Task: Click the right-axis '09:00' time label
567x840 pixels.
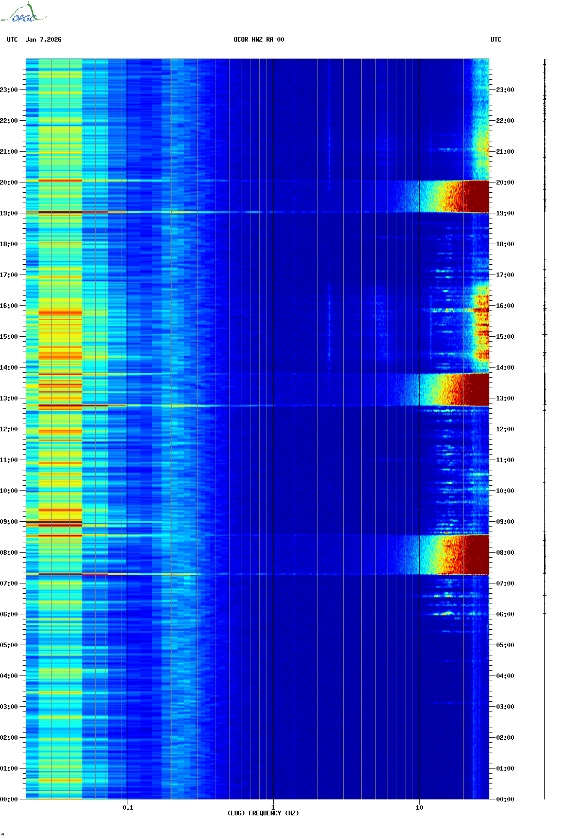Action: pyautogui.click(x=505, y=522)
